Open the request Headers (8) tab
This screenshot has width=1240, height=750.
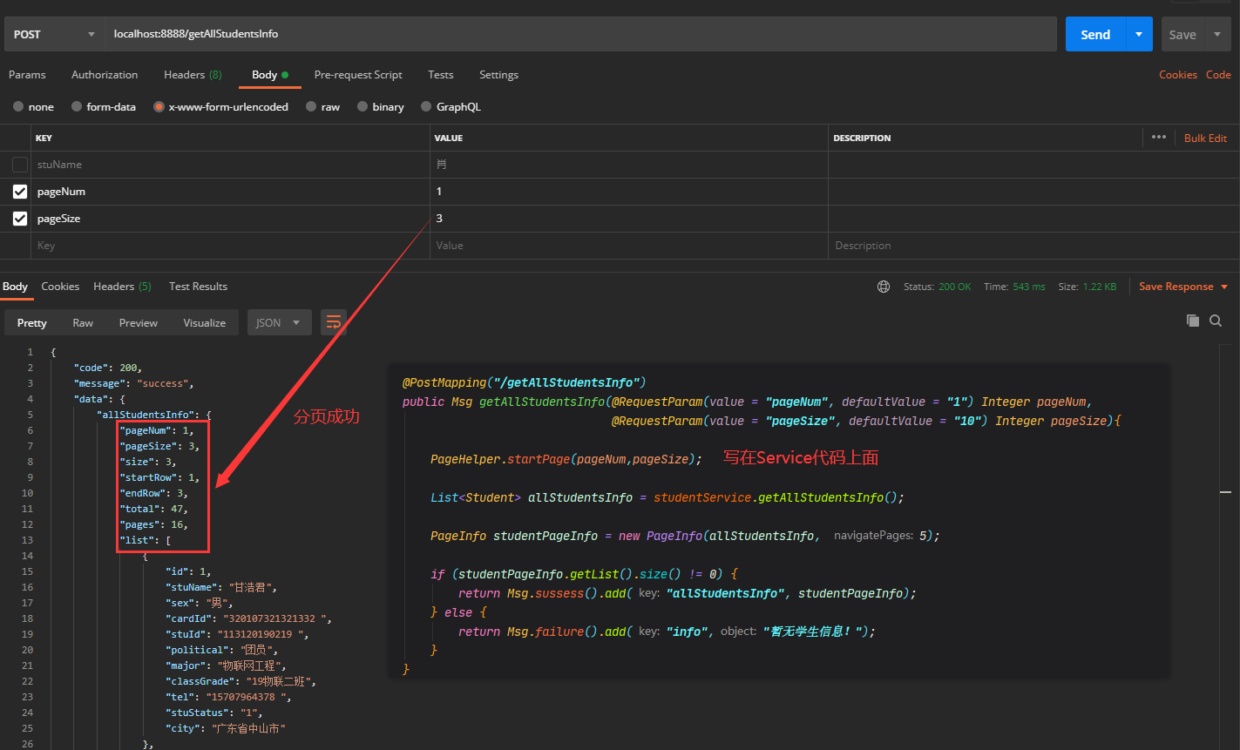tap(193, 75)
